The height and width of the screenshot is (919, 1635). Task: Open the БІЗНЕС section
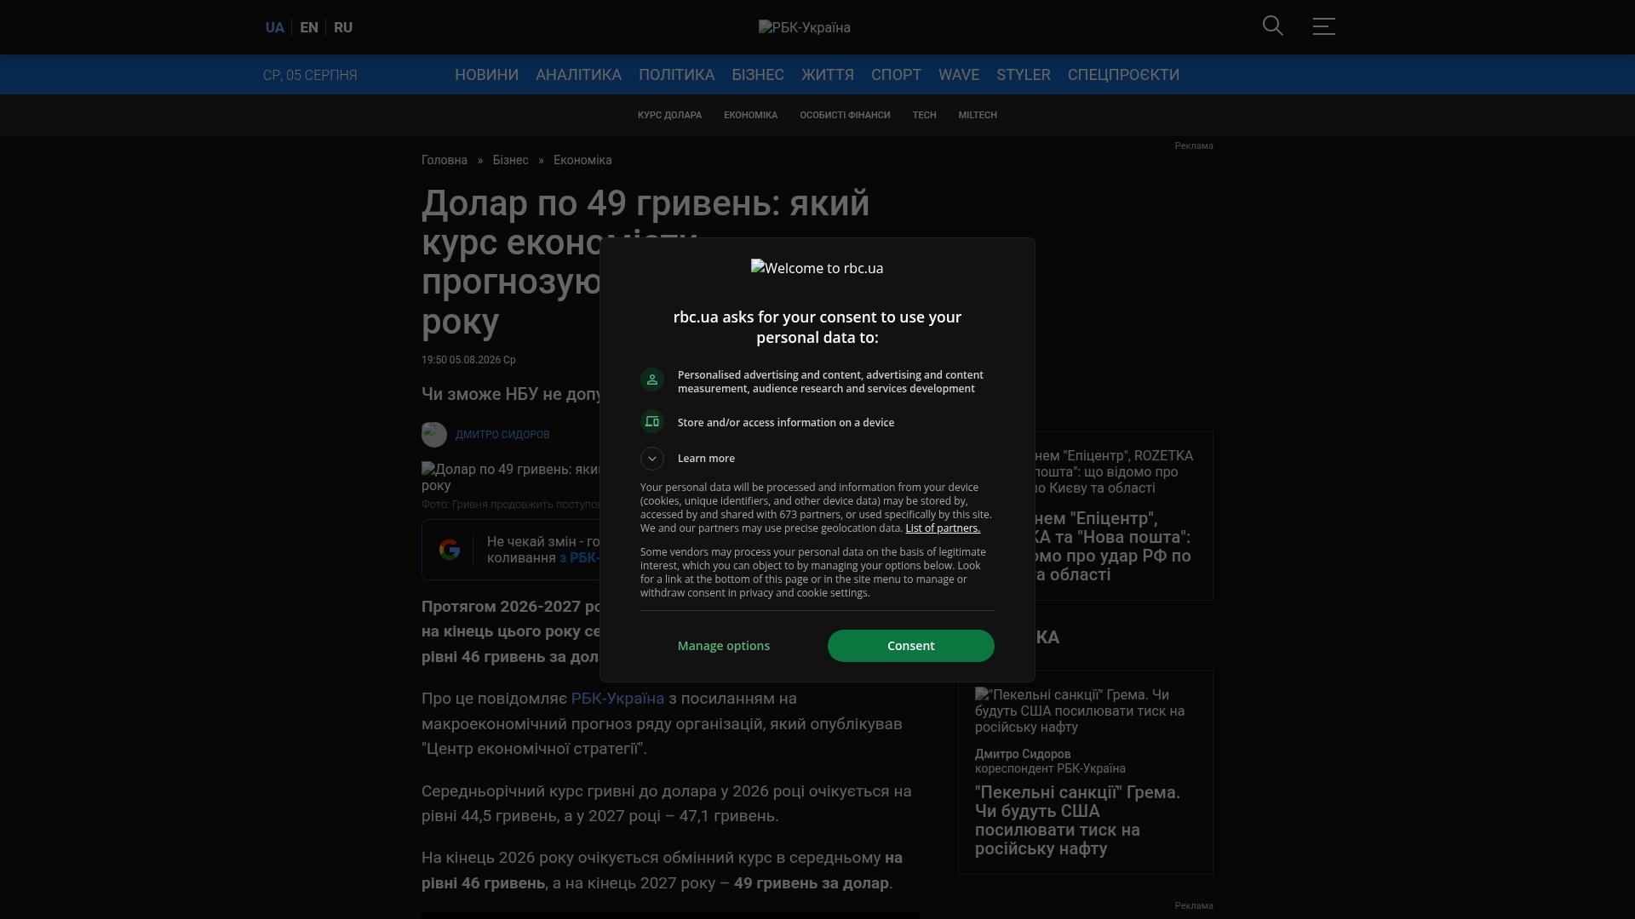758,75
